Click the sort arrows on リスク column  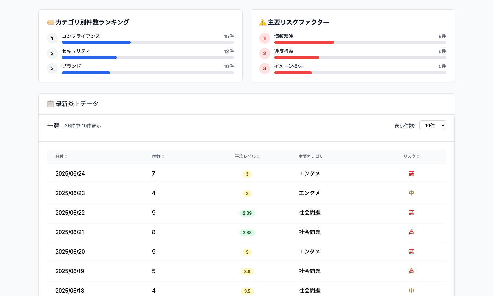coord(418,156)
